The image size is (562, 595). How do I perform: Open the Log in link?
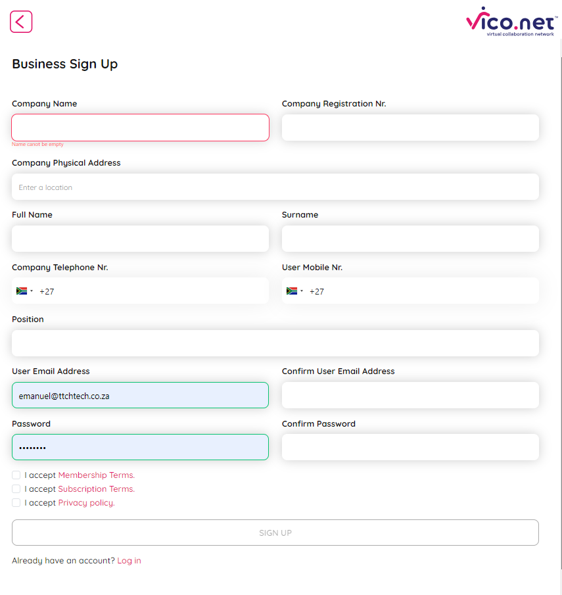(129, 561)
